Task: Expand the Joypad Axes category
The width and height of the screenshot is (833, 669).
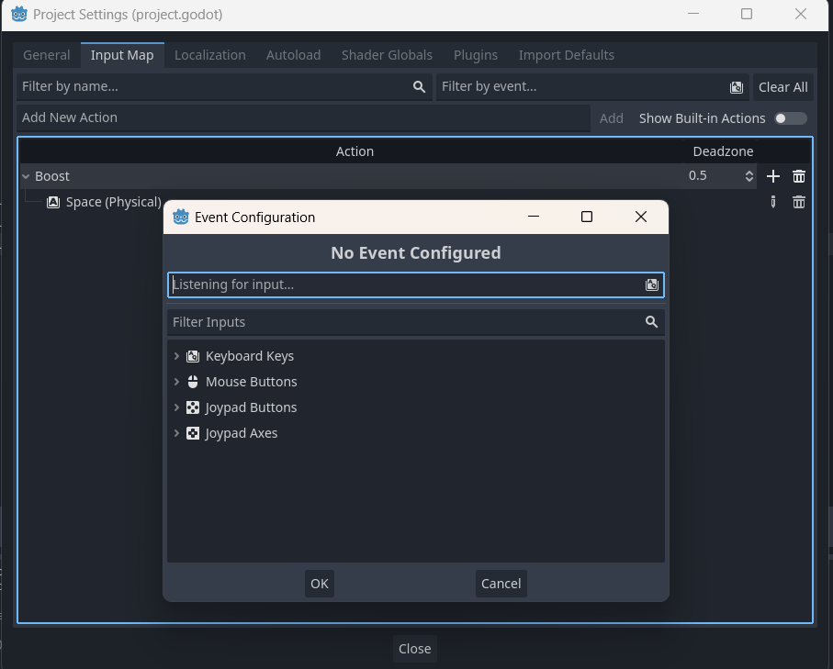Action: point(176,433)
